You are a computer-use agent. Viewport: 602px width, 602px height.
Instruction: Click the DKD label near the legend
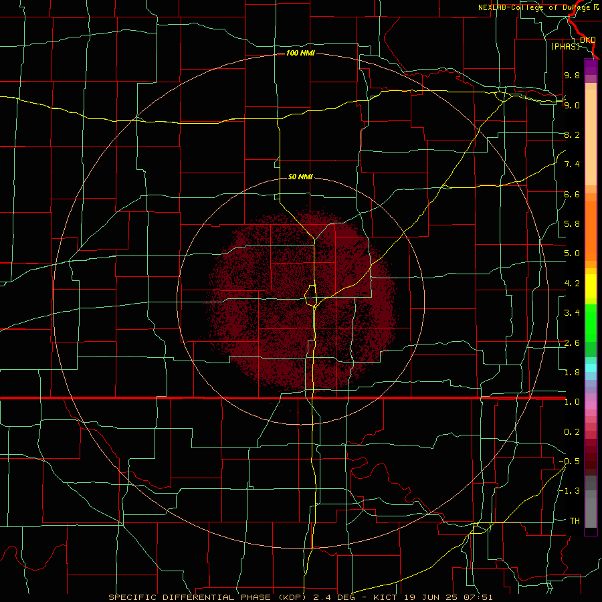[x=588, y=39]
